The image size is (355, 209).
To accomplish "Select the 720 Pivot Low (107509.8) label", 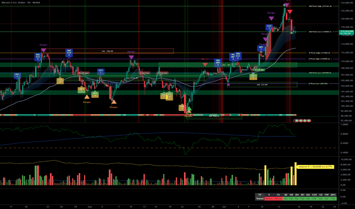I will [x=320, y=73].
